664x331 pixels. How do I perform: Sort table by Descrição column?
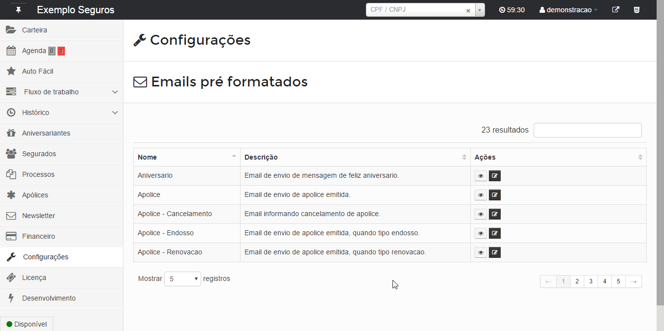pyautogui.click(x=355, y=157)
